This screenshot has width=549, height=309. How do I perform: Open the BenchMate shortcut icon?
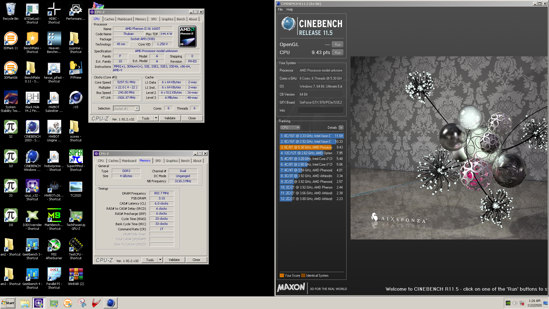tap(32, 43)
